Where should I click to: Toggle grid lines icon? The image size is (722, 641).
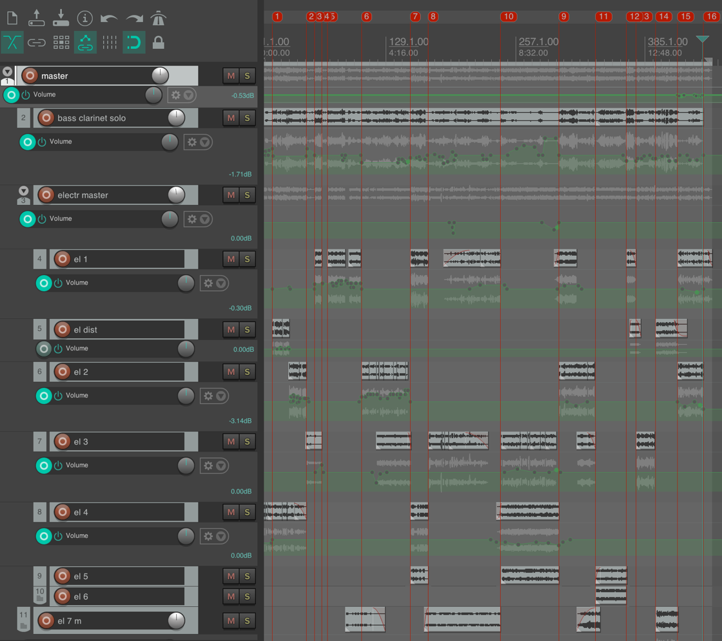pos(110,43)
